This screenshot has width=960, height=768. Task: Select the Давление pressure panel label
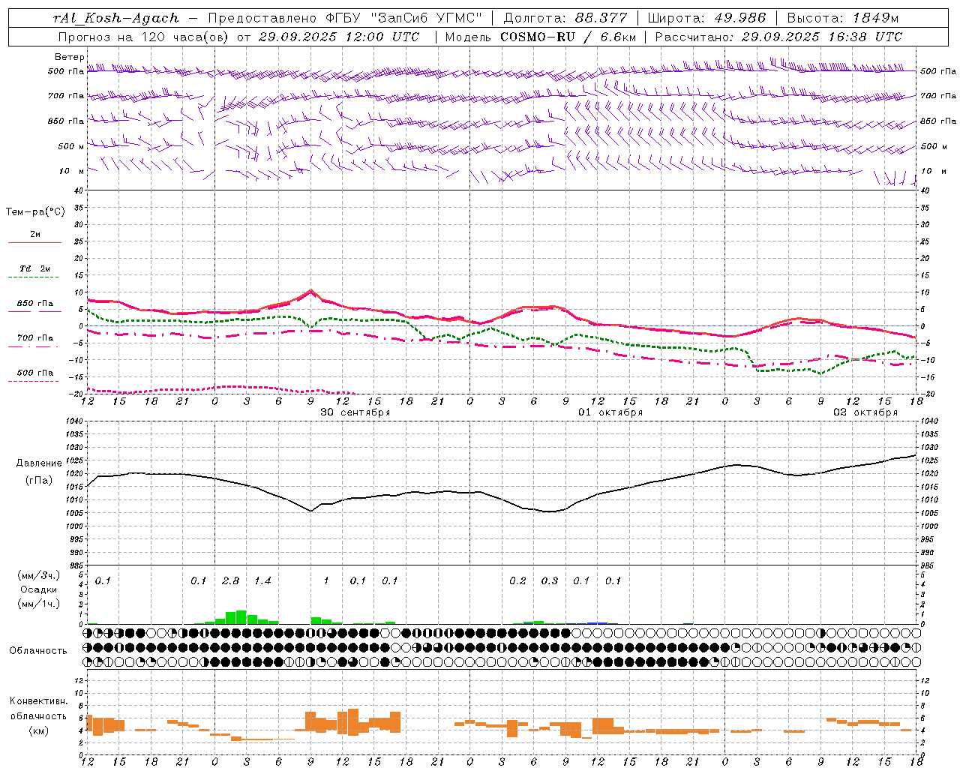pyautogui.click(x=39, y=463)
